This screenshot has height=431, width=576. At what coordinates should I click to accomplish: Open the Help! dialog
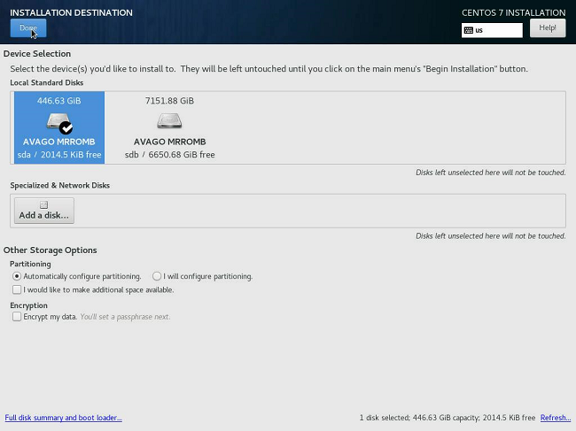[x=547, y=28]
